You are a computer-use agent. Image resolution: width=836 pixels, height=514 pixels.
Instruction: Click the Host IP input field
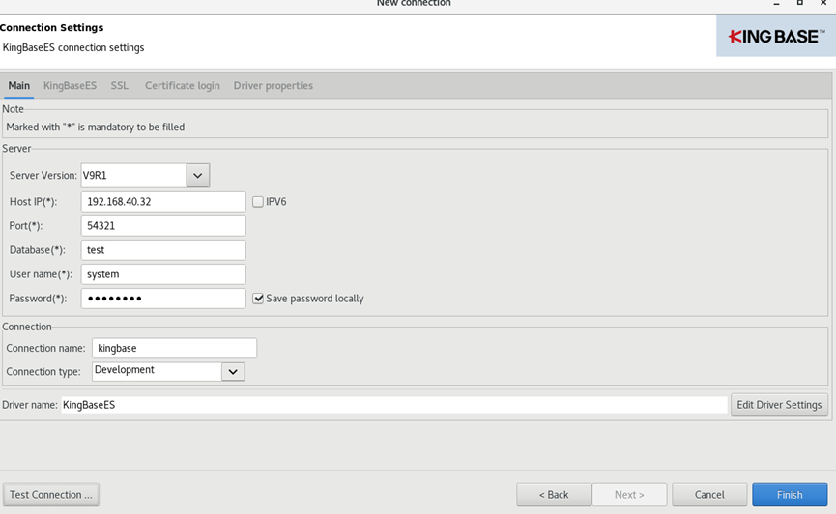(163, 202)
